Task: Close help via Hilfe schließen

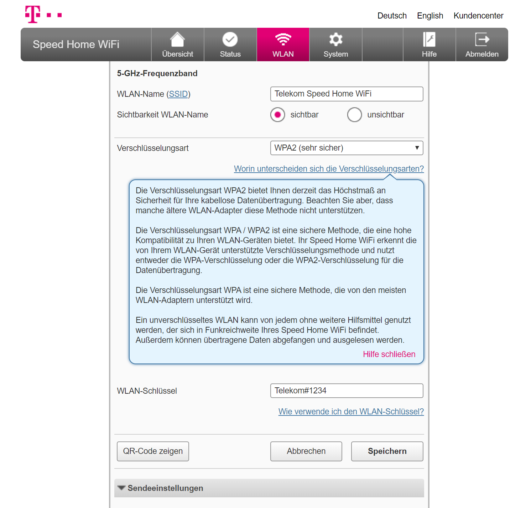Action: tap(389, 354)
